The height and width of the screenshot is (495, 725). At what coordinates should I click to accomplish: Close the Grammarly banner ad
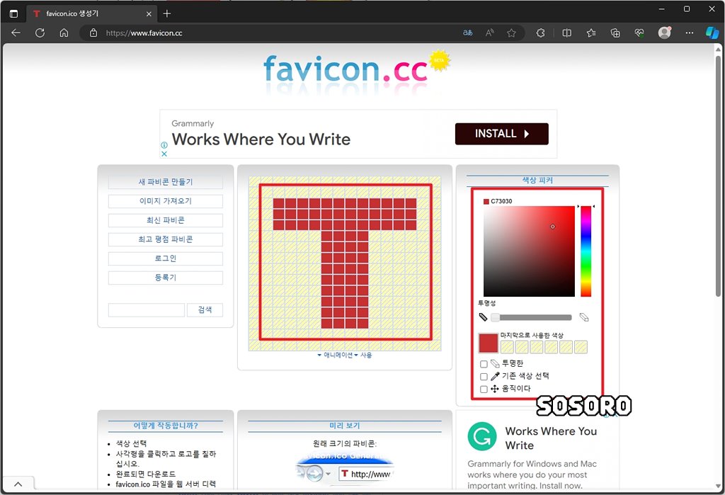tap(164, 154)
